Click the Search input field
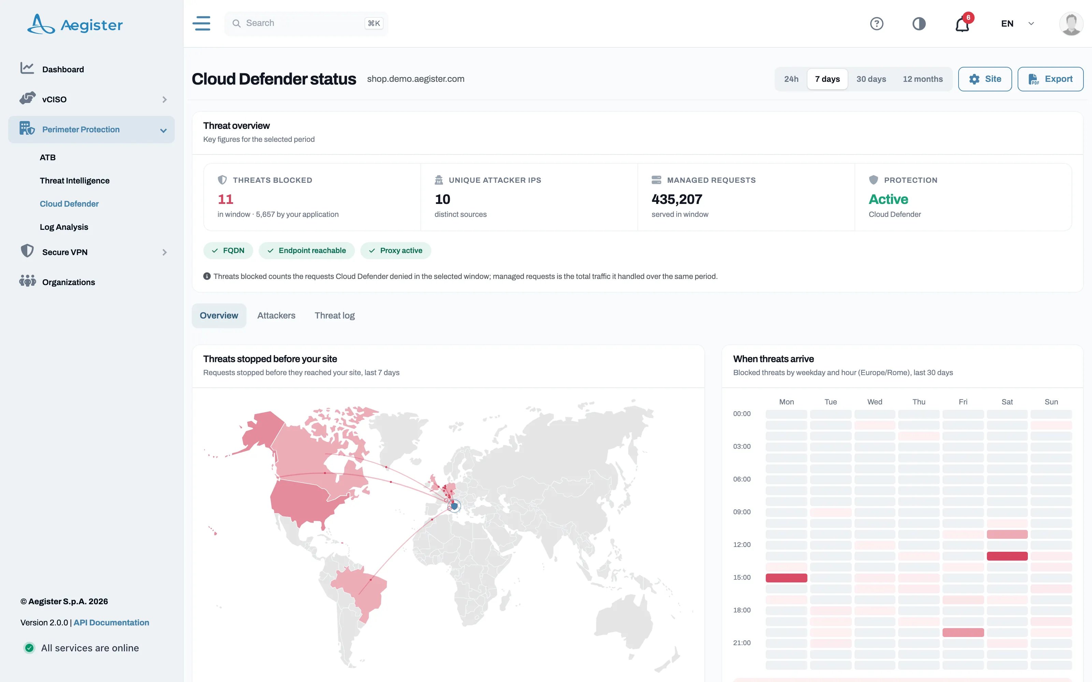The width and height of the screenshot is (1092, 682). click(x=306, y=24)
